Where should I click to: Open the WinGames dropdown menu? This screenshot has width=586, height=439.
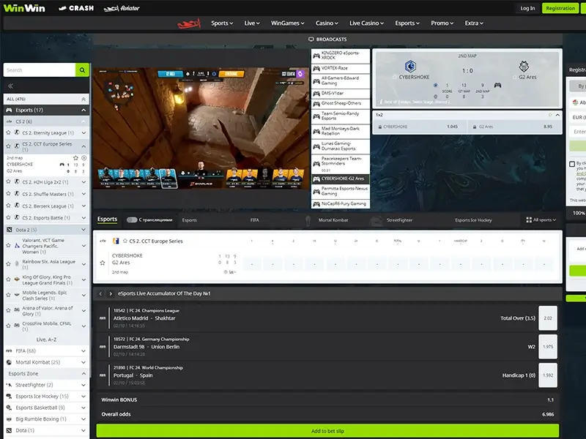pos(287,23)
